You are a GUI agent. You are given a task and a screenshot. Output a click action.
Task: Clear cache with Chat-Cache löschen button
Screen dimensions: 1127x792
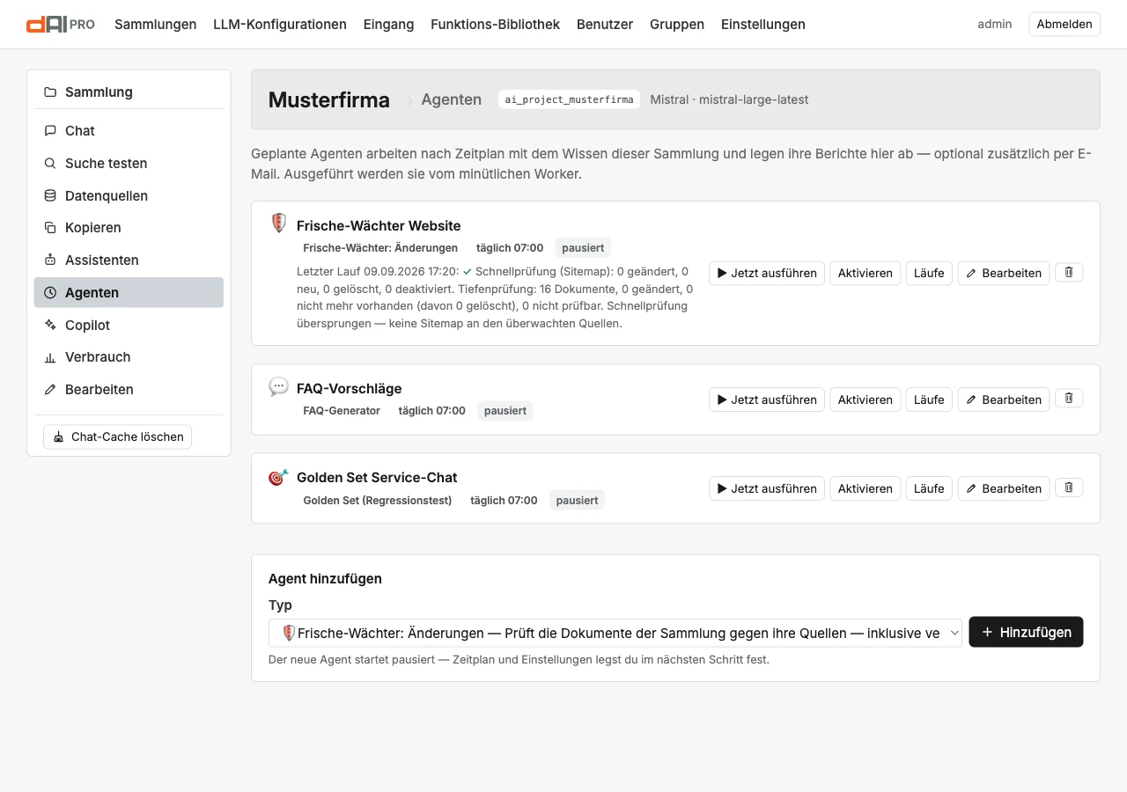click(x=117, y=436)
